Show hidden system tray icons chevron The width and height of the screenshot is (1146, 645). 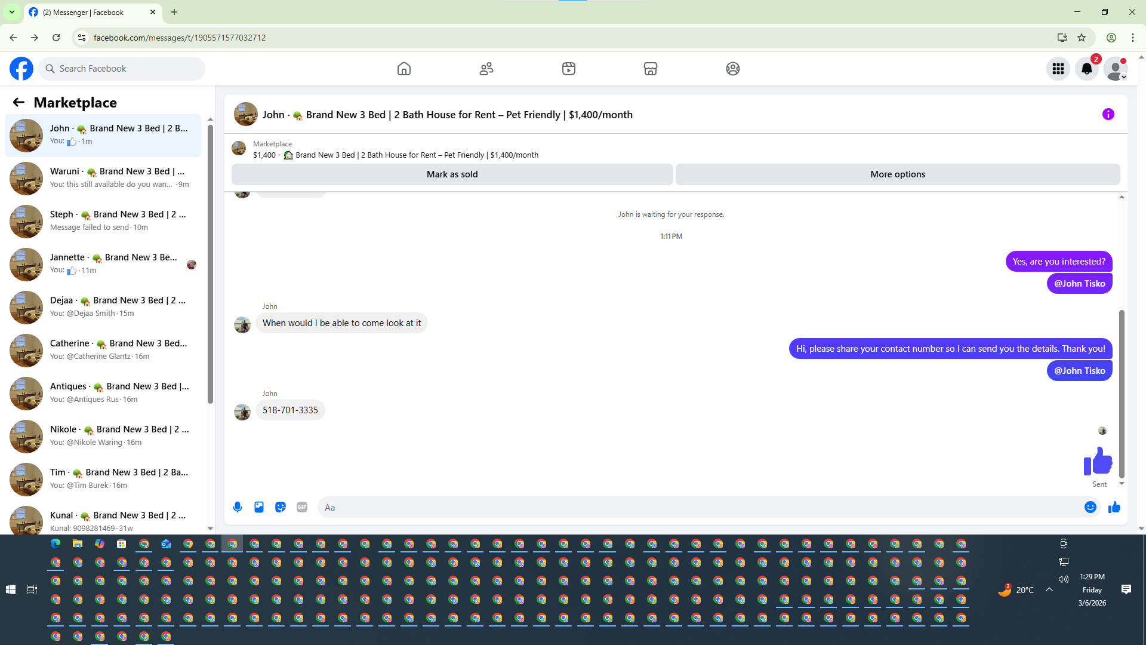[x=1049, y=589]
